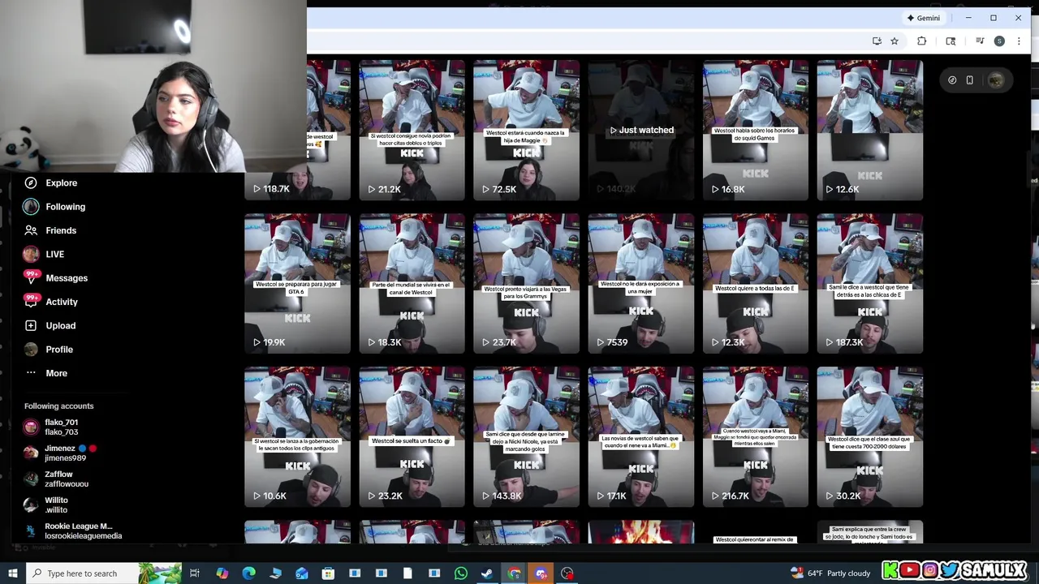Viewport: 1039px width, 584px height.
Task: Open the video with 21.2K views
Action: tap(412, 130)
